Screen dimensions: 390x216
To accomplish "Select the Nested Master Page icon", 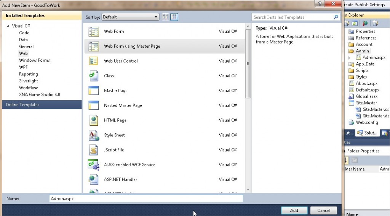I will pyautogui.click(x=94, y=106).
